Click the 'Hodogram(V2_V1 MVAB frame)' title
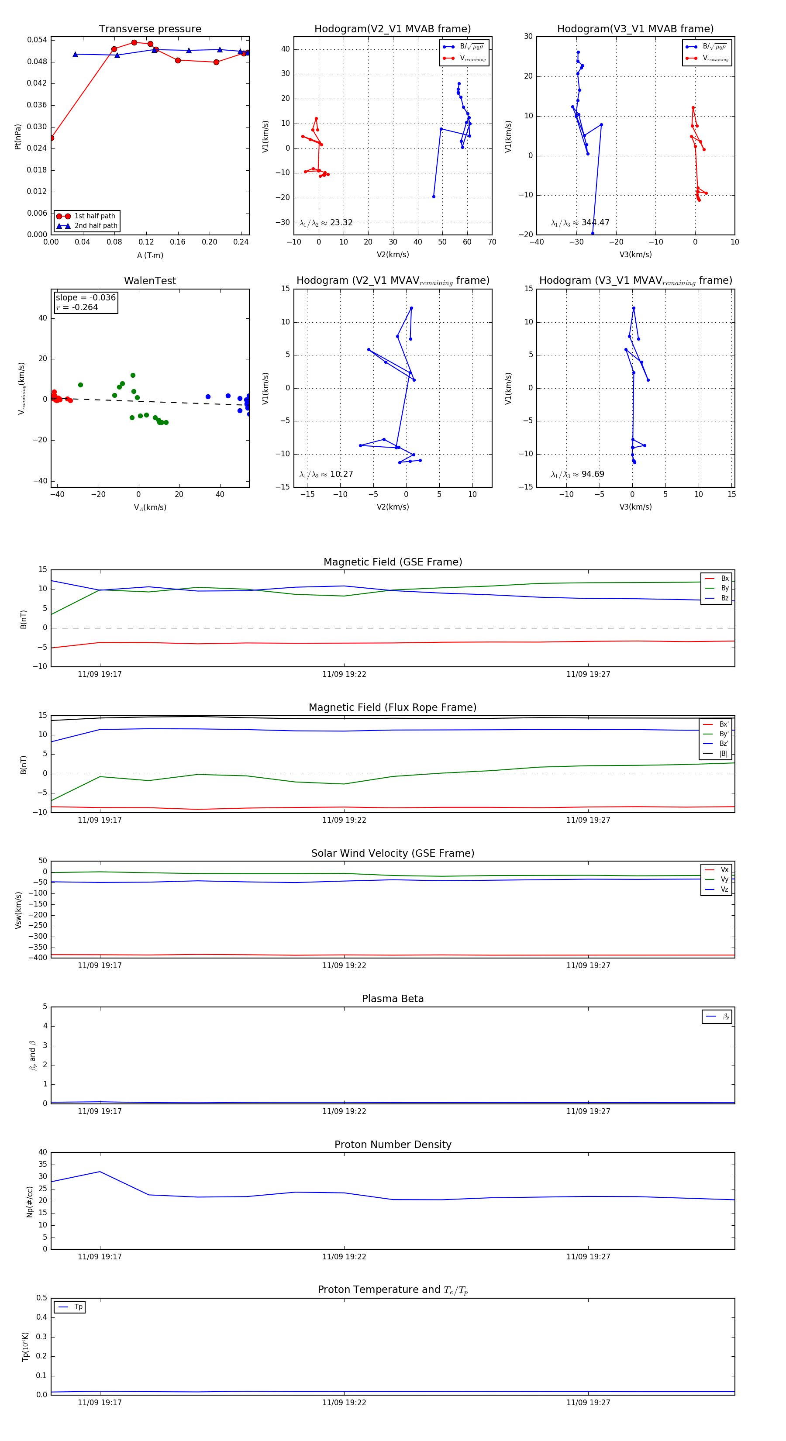The width and height of the screenshot is (786, 1441). click(x=393, y=29)
